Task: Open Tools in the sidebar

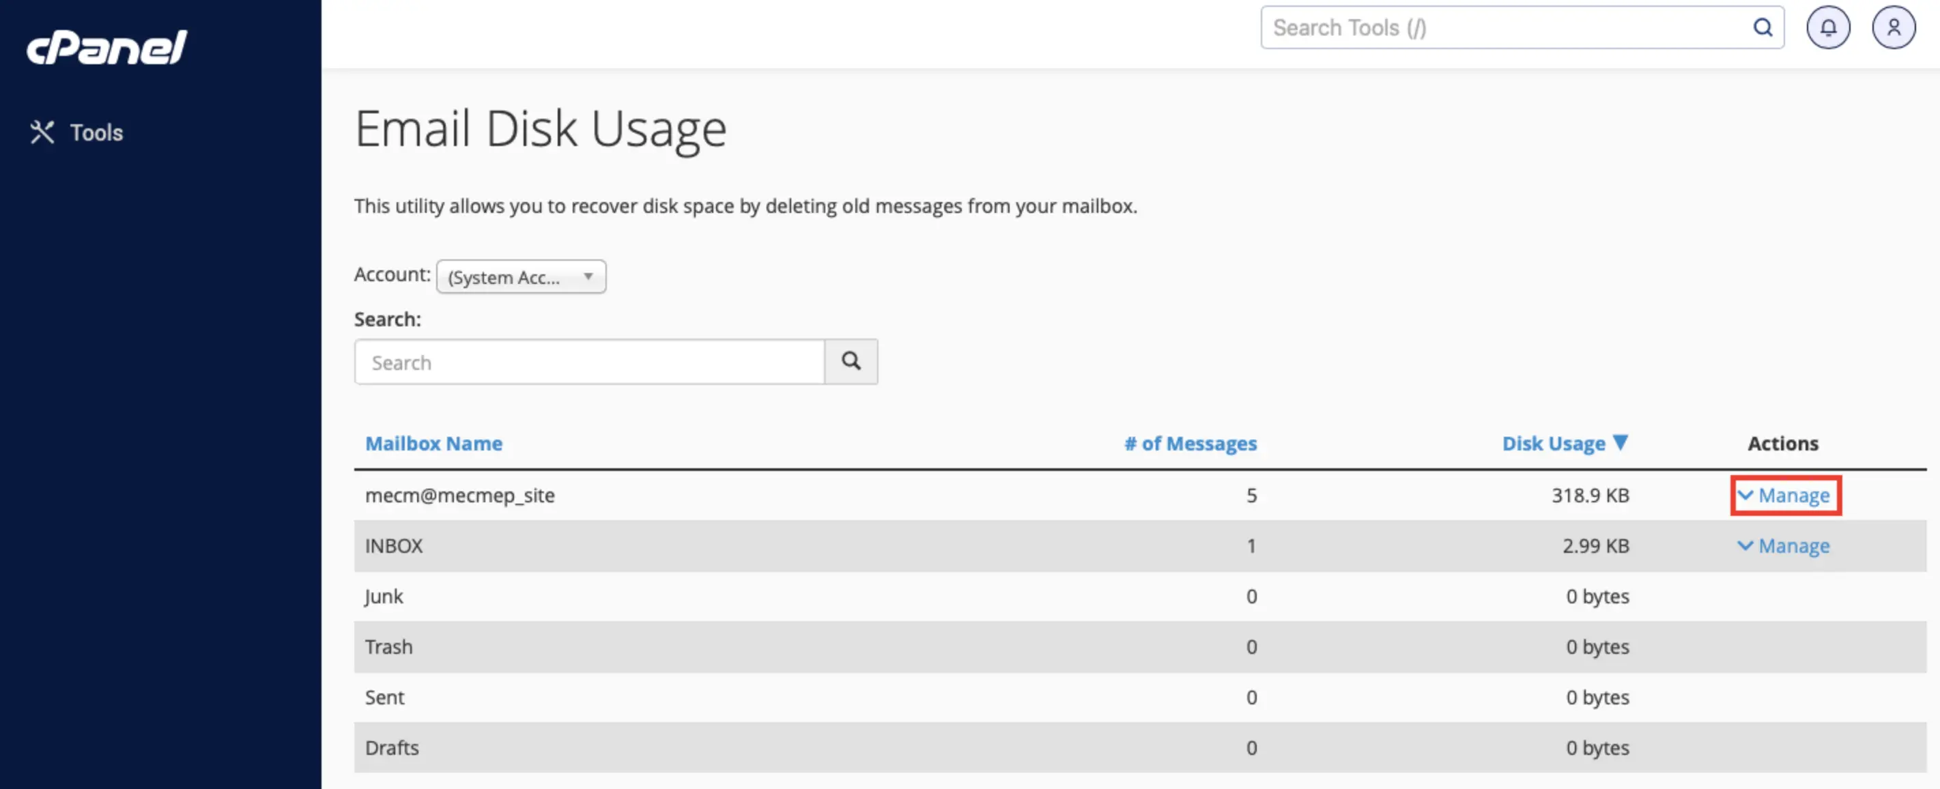Action: pos(76,132)
